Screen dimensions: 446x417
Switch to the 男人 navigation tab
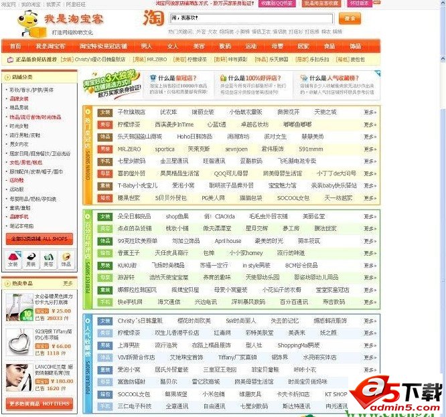click(147, 46)
